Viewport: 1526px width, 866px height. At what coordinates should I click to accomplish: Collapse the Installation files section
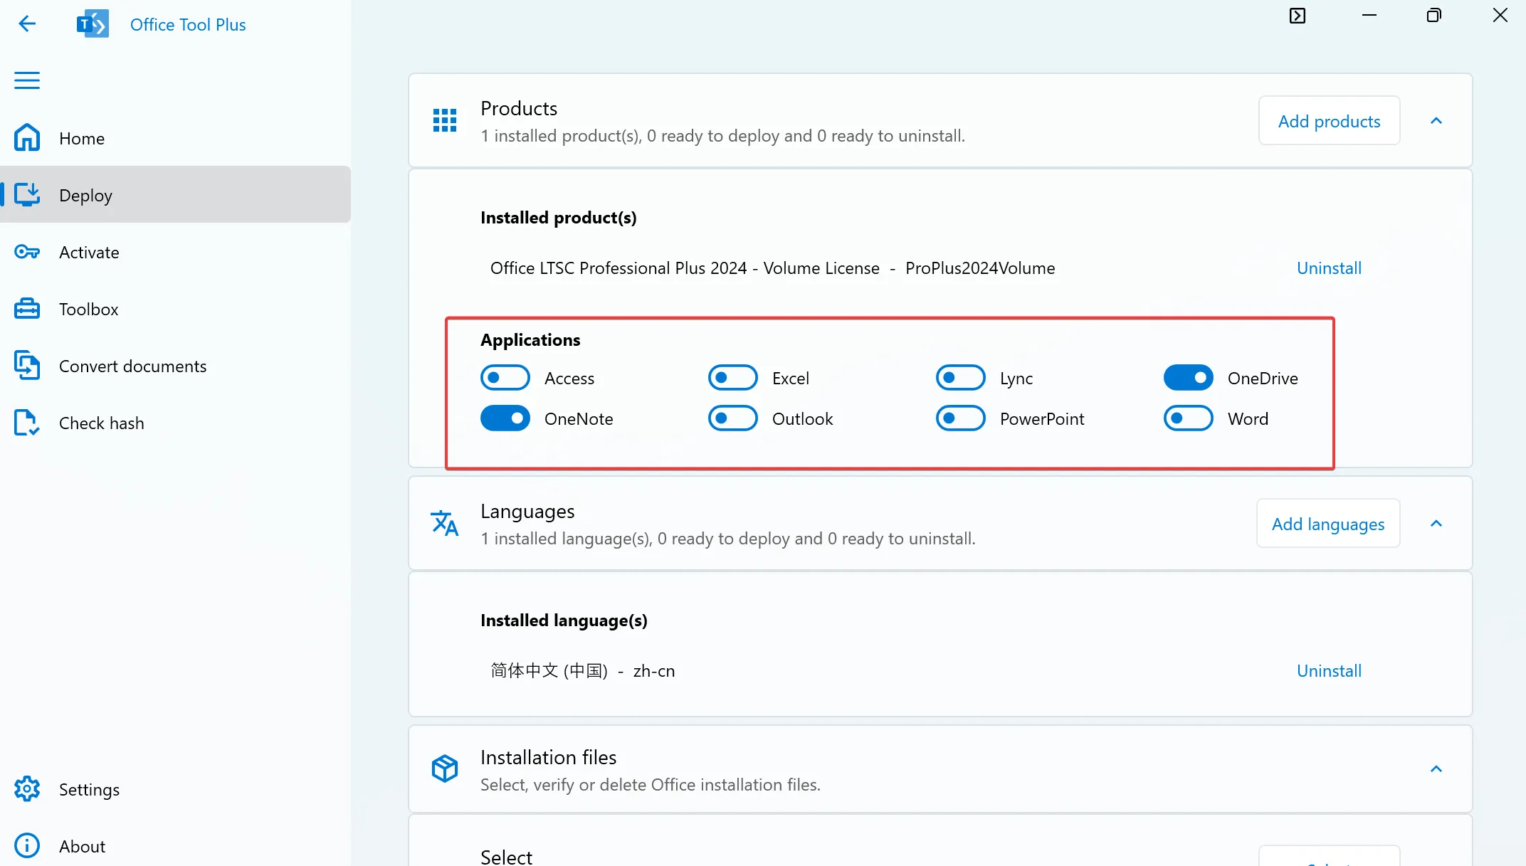point(1436,769)
